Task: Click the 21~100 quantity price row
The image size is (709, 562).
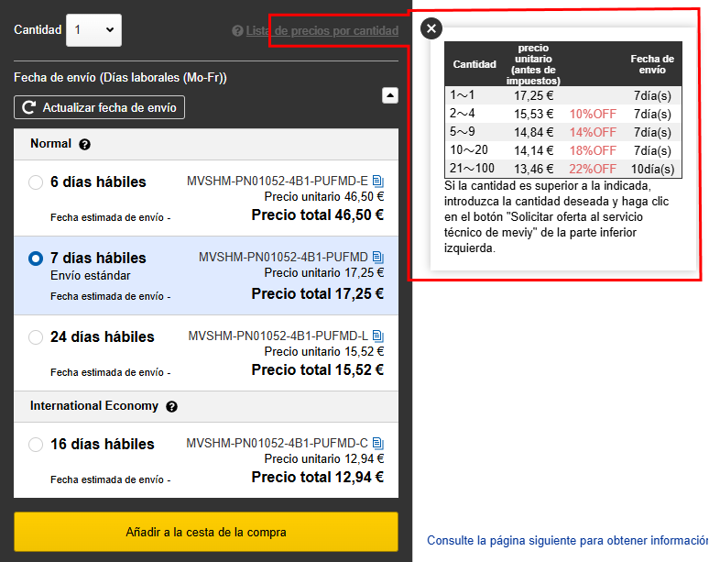Action: 562,169
